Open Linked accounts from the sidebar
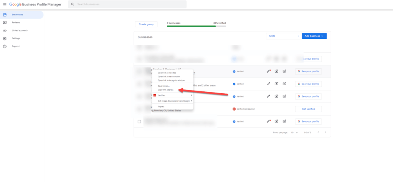 click(5, 30)
